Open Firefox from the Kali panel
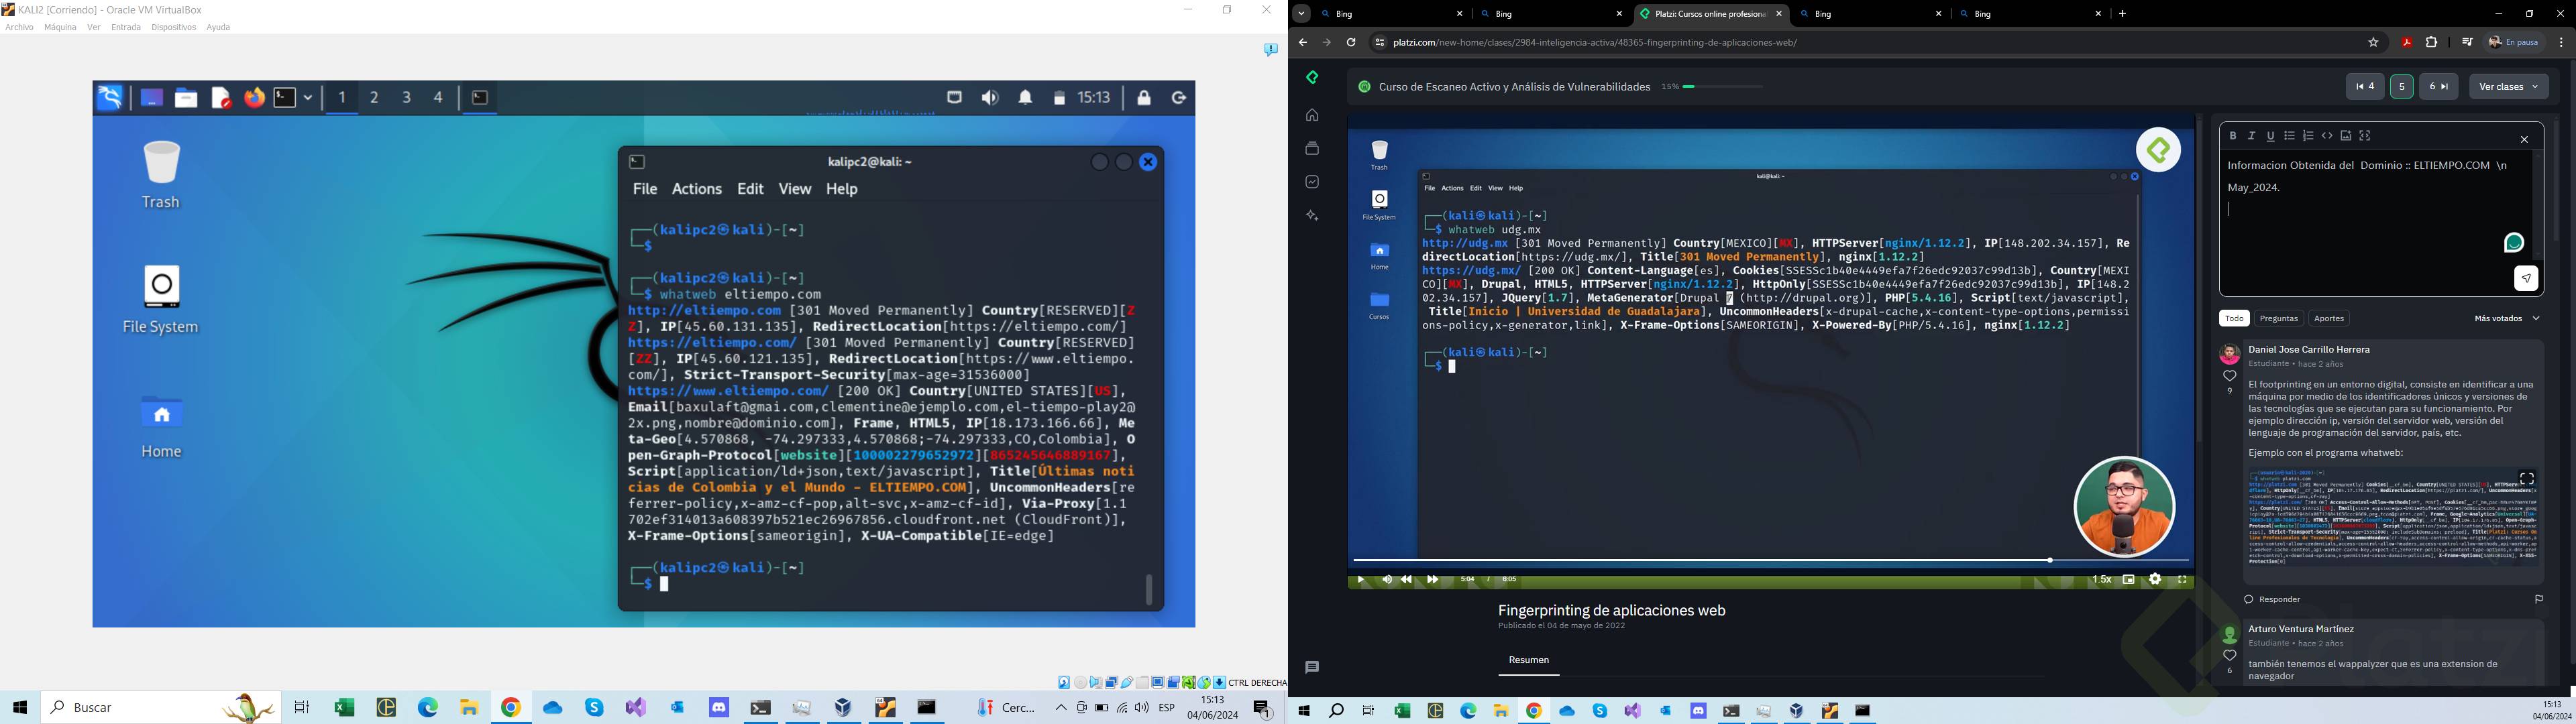The image size is (2576, 724). point(254,98)
